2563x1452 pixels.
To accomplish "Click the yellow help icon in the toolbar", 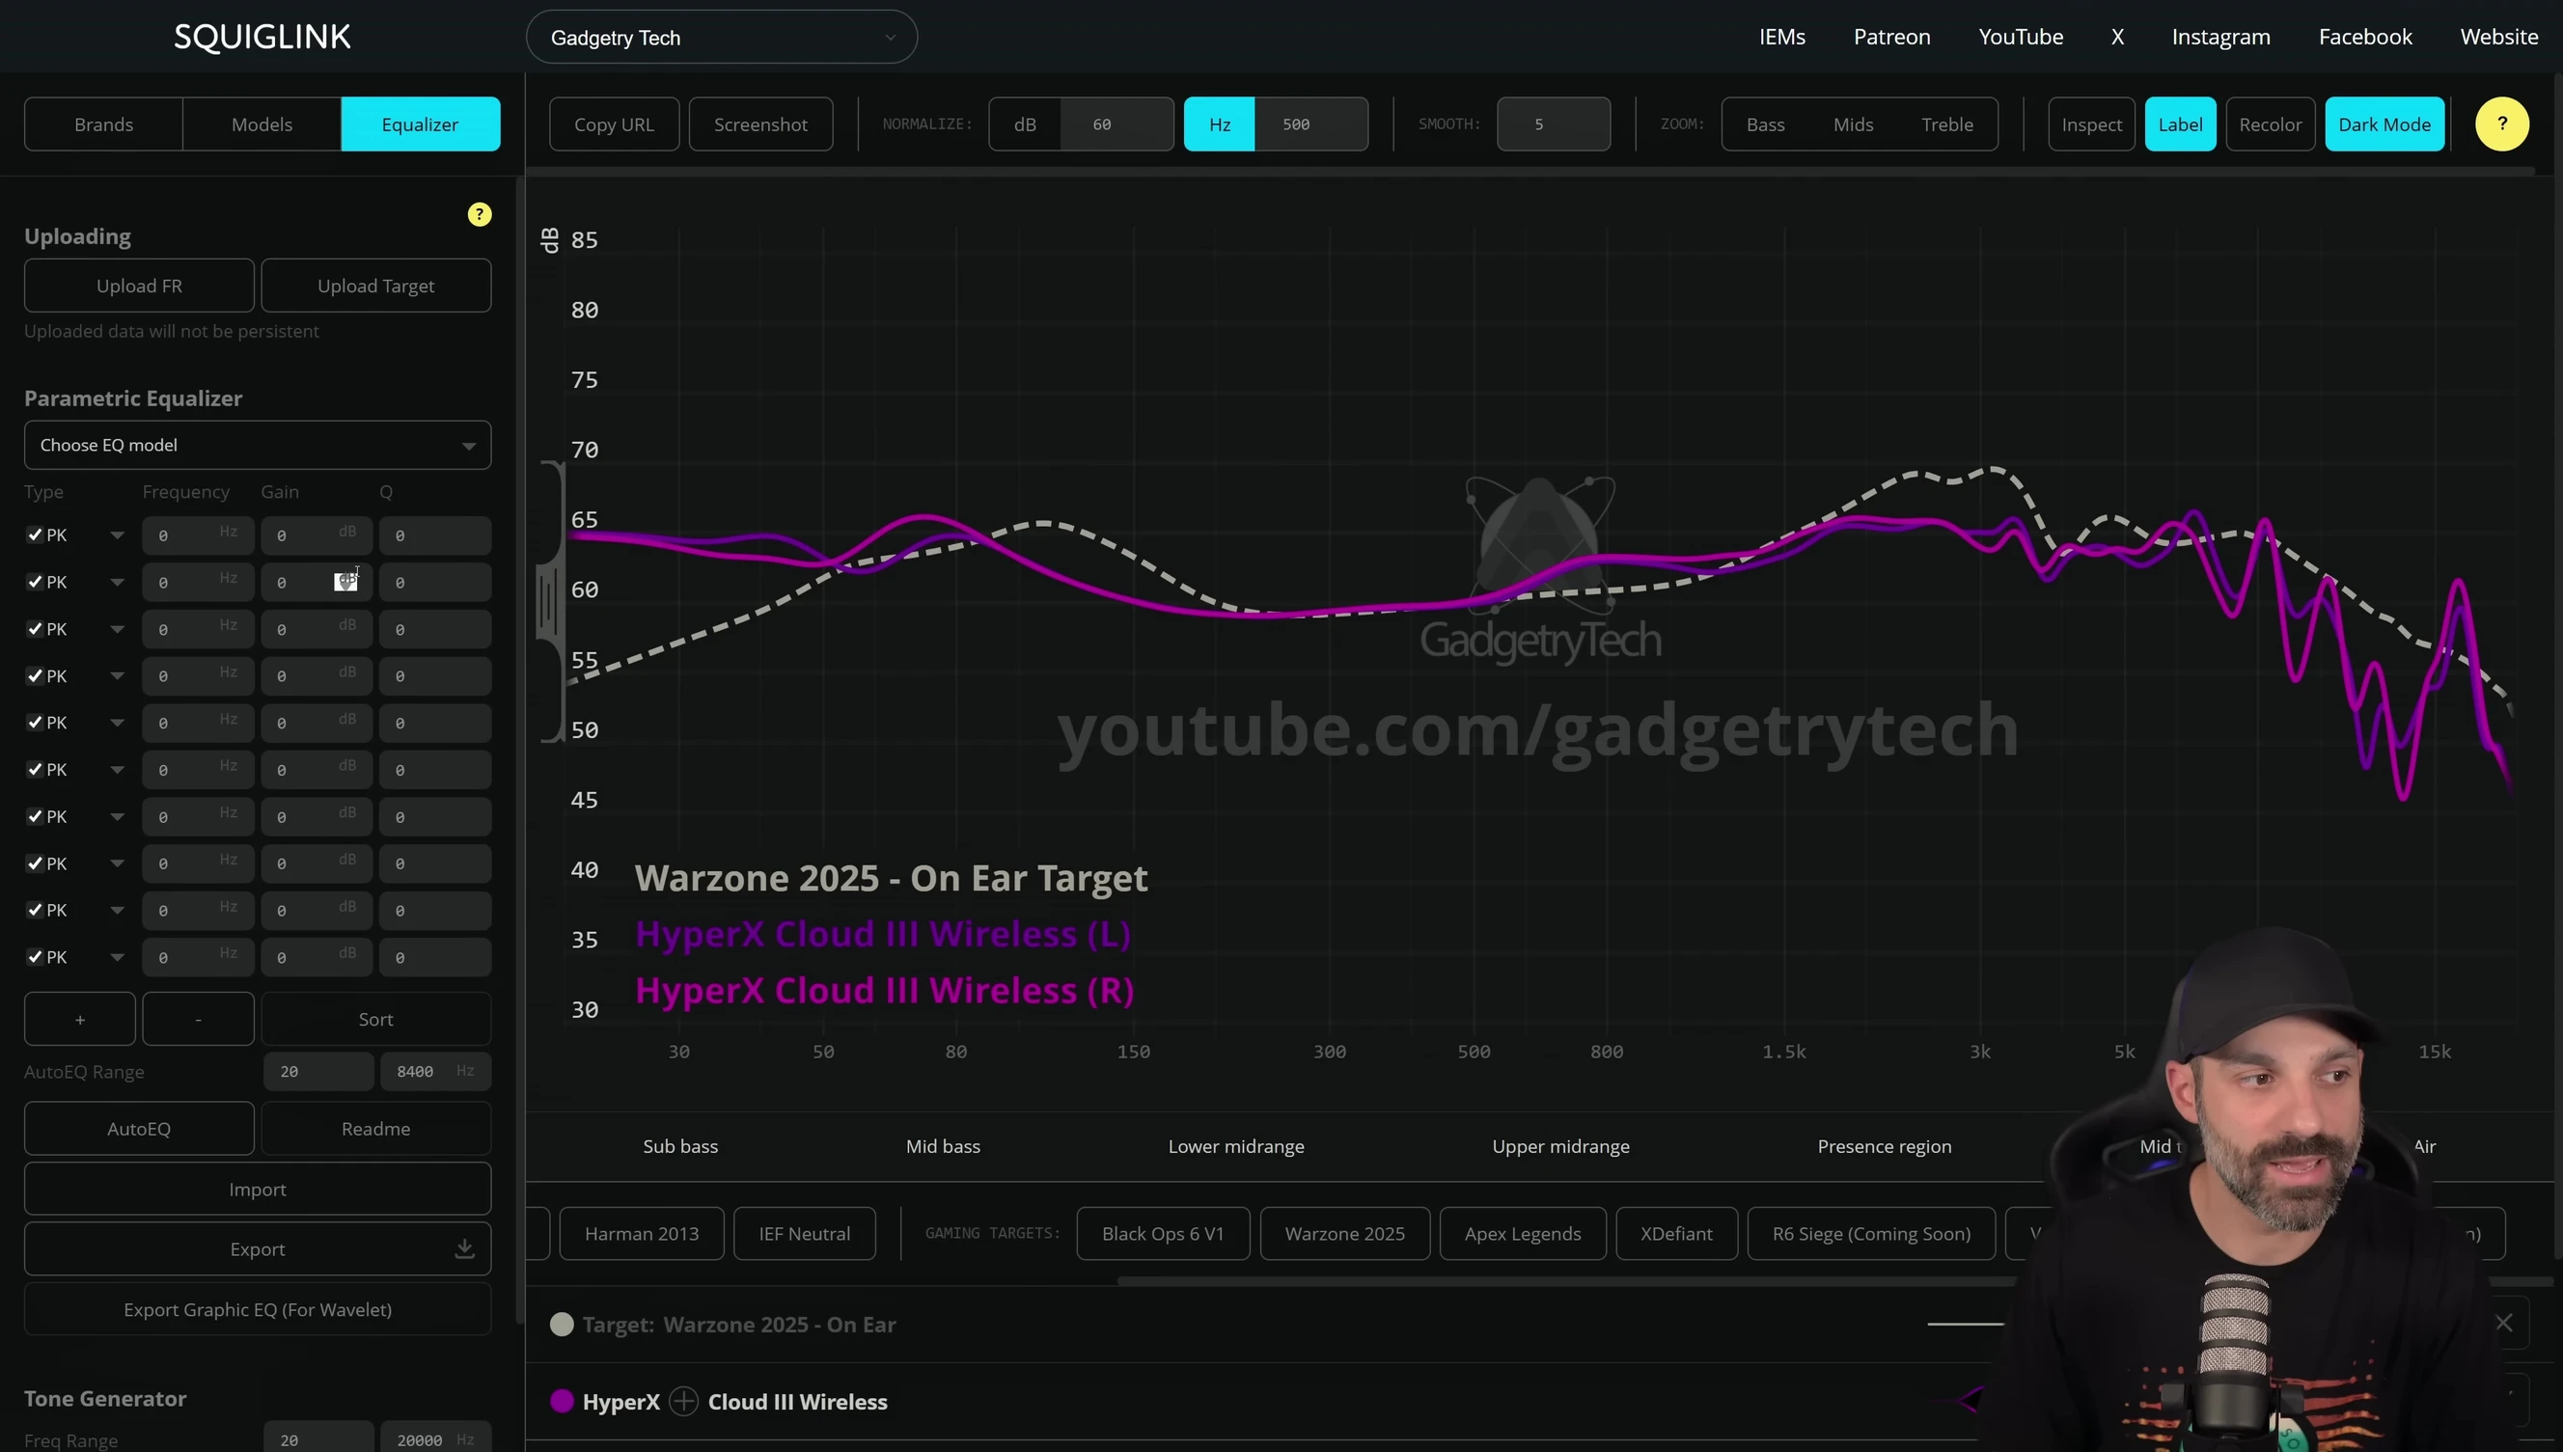I will pos(2501,123).
